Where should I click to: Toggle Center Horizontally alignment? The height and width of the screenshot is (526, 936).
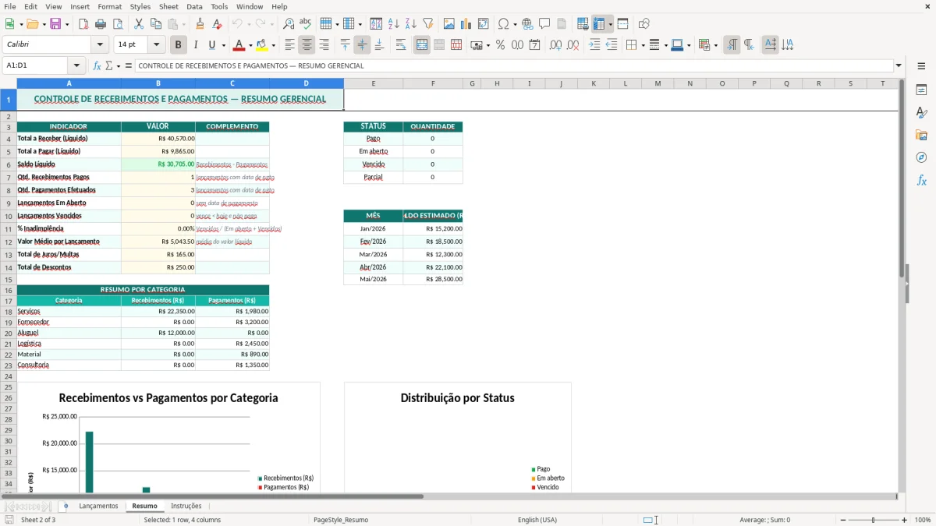[307, 45]
